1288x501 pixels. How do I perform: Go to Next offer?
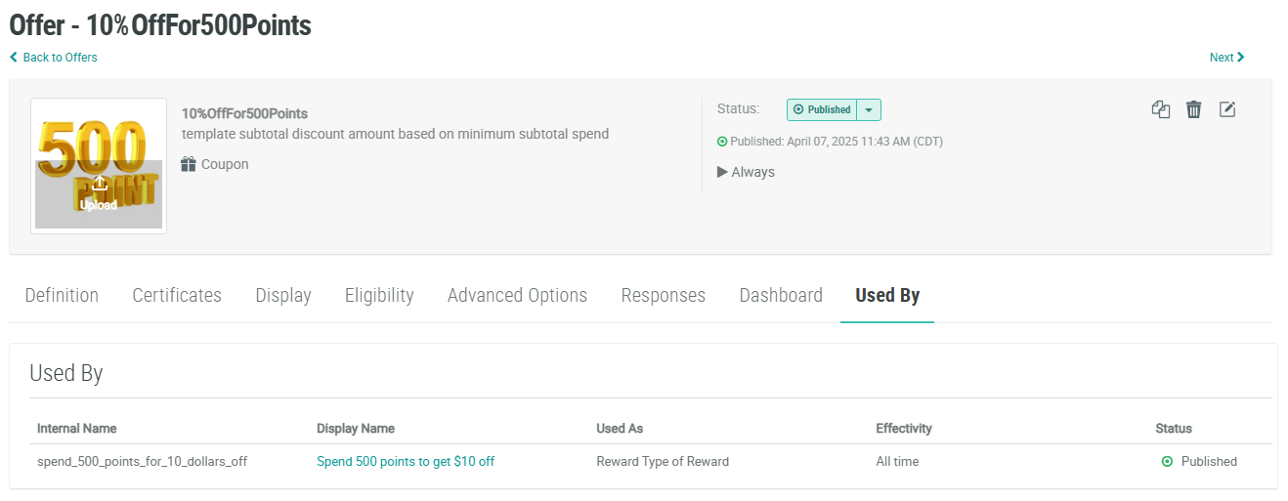coord(1226,58)
